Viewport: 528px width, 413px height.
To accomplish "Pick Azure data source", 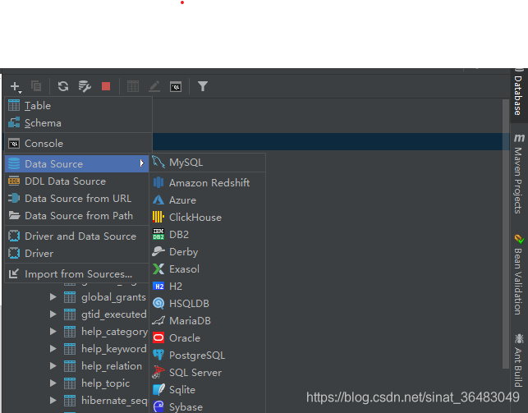I will point(208,200).
